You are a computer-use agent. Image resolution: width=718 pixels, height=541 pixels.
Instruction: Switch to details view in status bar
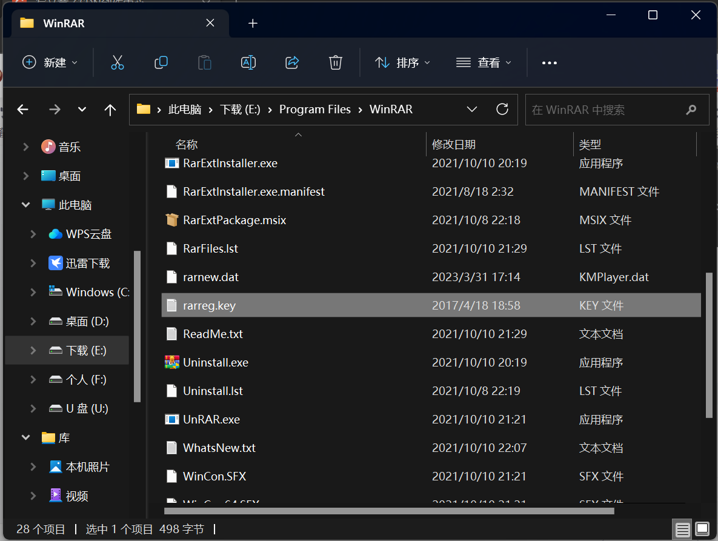click(x=682, y=529)
